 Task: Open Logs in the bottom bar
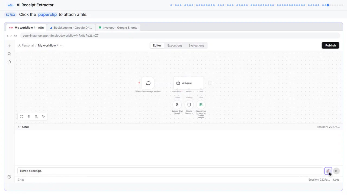pos(336,180)
